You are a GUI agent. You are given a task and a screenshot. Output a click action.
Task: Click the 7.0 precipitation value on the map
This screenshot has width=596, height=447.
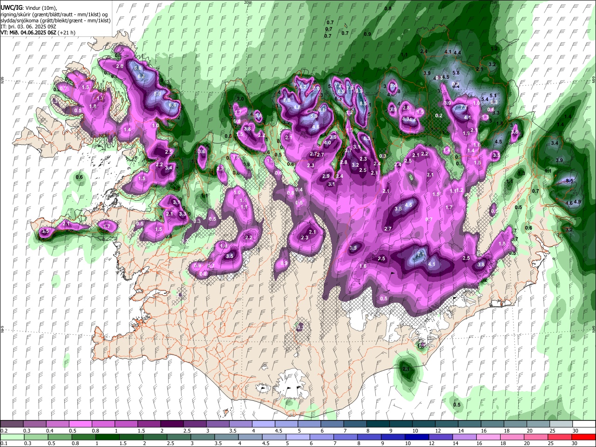click(x=316, y=88)
